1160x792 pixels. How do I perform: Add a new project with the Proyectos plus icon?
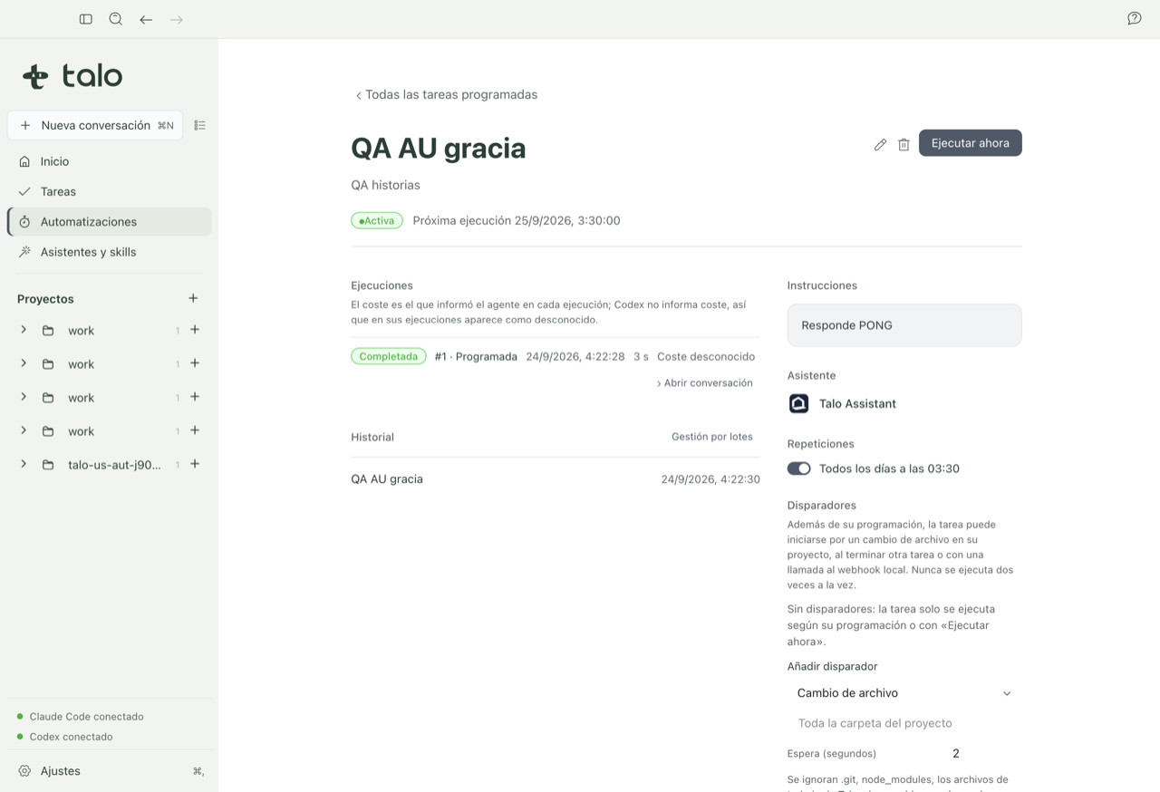click(193, 298)
